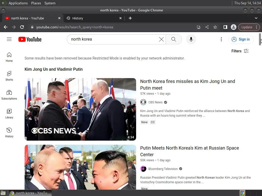The width and height of the screenshot is (262, 196).
Task: Open the Chrome profile avatar
Action: (x=233, y=27)
